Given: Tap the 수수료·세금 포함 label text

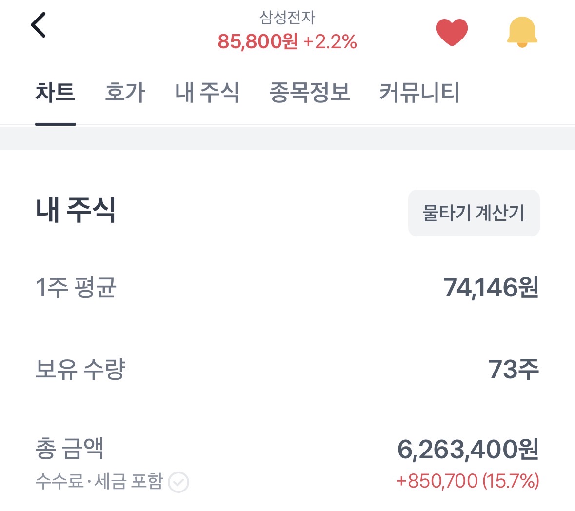Looking at the screenshot, I should click(99, 481).
